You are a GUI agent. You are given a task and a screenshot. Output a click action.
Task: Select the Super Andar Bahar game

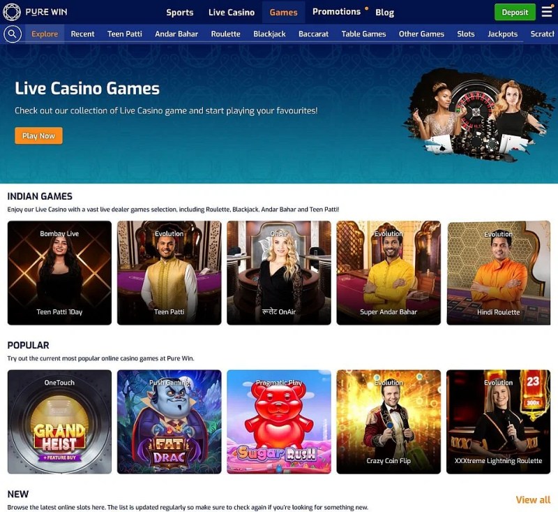point(389,272)
